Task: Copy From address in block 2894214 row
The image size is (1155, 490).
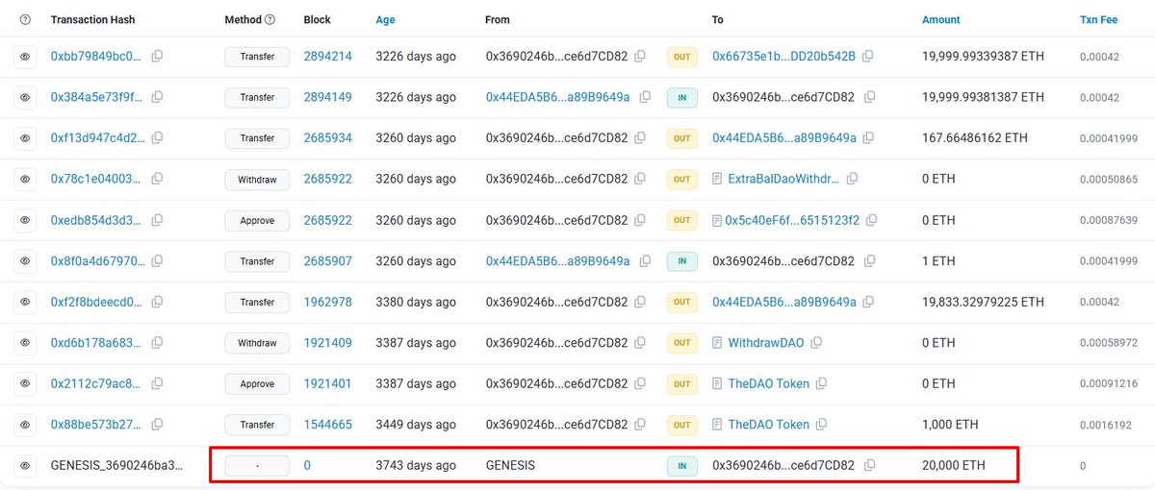Action: pyautogui.click(x=640, y=57)
